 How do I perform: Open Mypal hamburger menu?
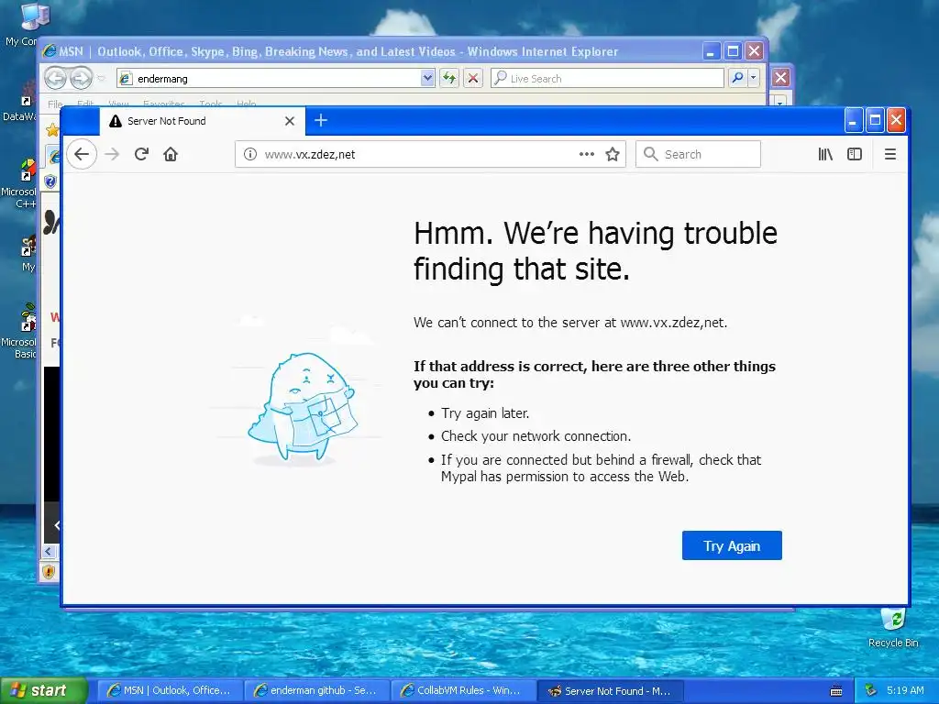pyautogui.click(x=890, y=154)
